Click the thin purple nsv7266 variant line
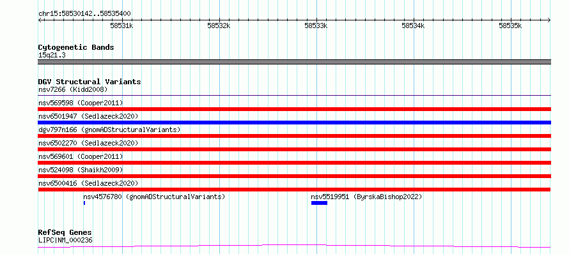Viewport: 569px width, 254px height. click(x=294, y=96)
